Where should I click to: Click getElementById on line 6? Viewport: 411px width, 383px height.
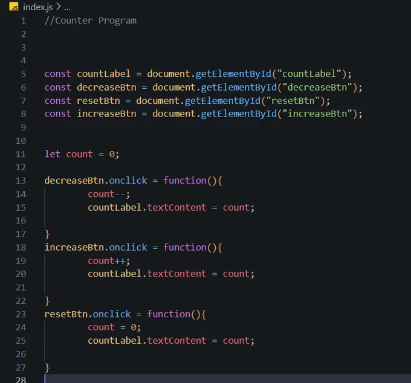pos(239,88)
